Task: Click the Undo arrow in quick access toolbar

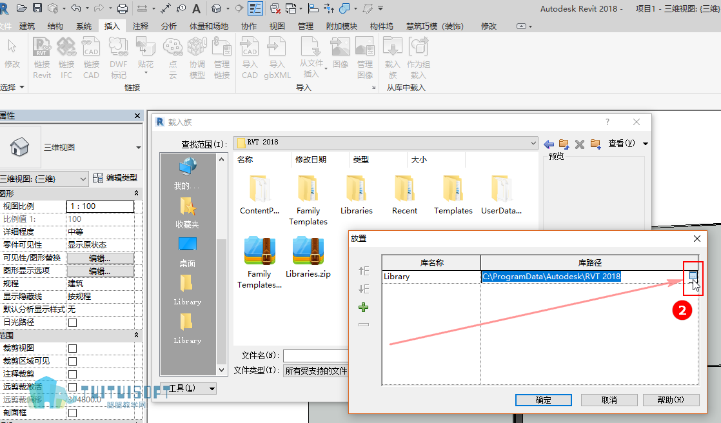Action: click(x=76, y=8)
